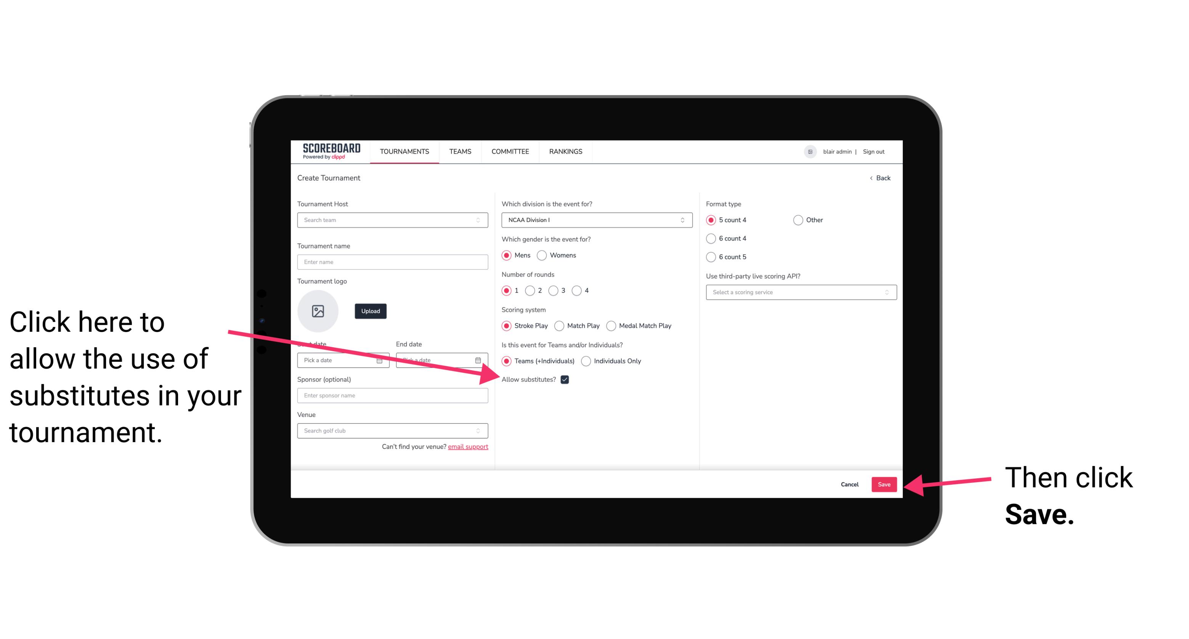This screenshot has height=639, width=1189.
Task: Click the Start date calendar icon
Action: point(382,359)
